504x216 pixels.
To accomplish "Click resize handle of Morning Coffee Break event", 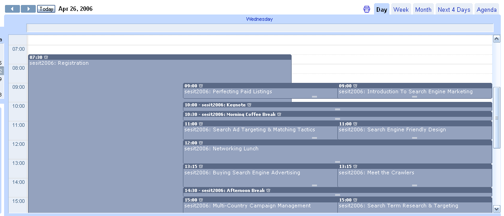I will click(x=337, y=119).
